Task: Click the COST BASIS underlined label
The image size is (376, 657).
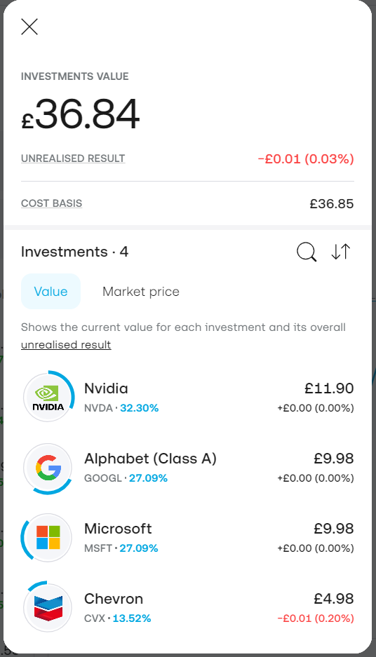Action: (51, 203)
